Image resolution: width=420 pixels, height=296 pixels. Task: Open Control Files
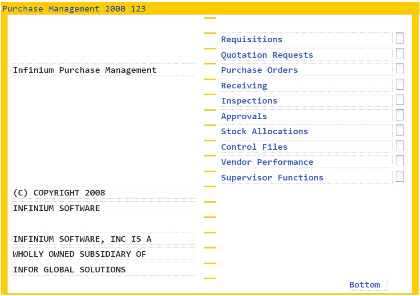tap(306, 147)
